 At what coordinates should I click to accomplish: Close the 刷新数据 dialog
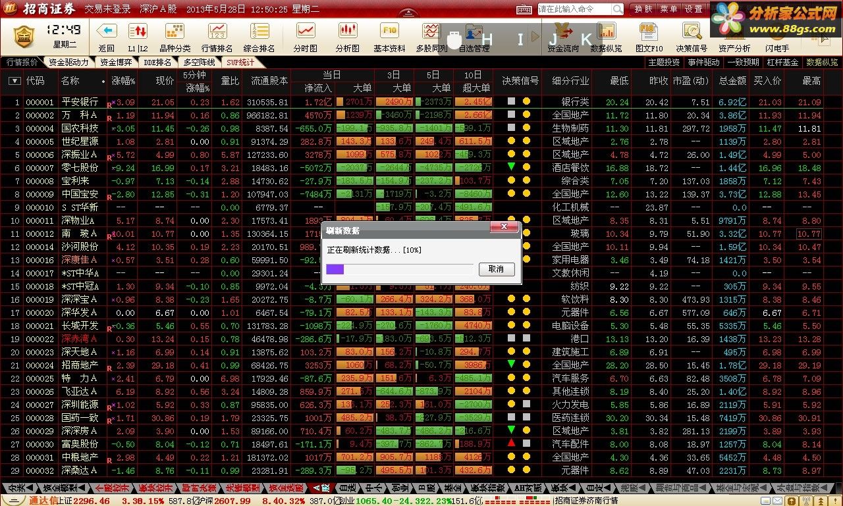click(505, 227)
